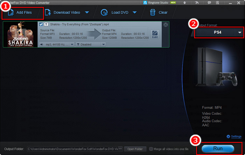This screenshot has width=245, height=155.
Task: Open the menu list icon in the title bar
Action: point(217,3)
